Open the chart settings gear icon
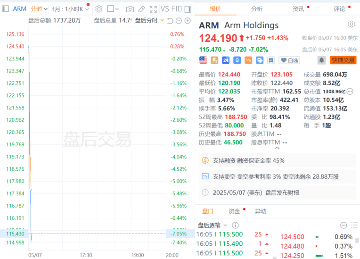The height and width of the screenshot is (259, 360). (x=99, y=9)
